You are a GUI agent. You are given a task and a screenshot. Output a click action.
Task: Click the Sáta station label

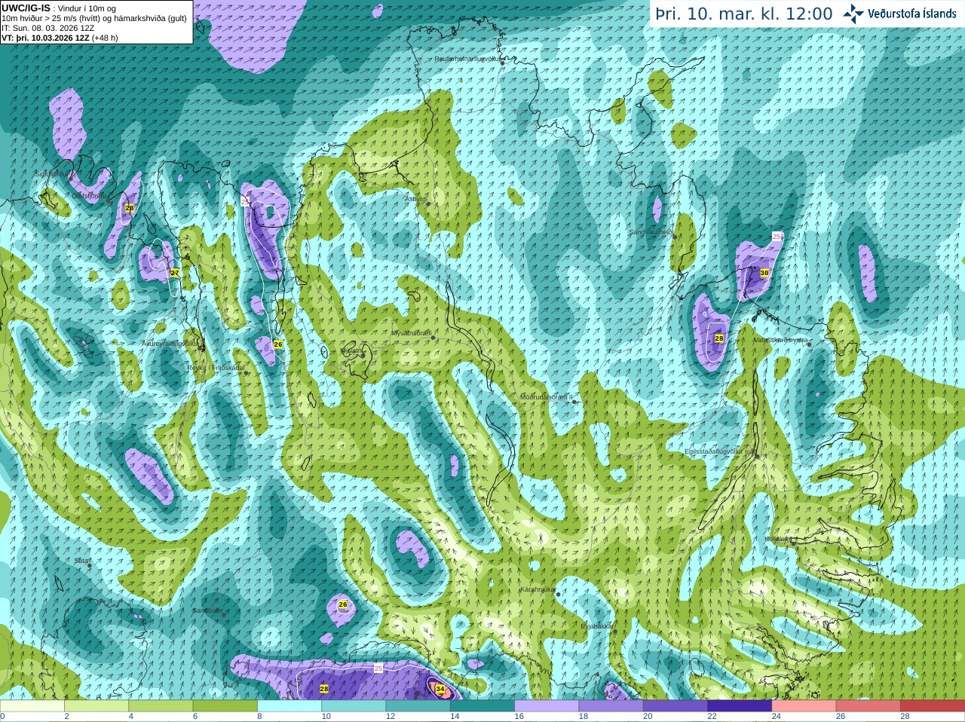pyautogui.click(x=81, y=561)
